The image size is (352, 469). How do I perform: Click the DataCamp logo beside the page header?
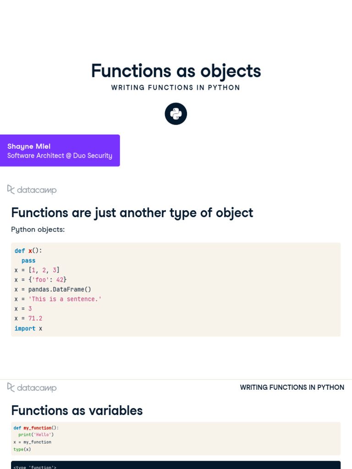pos(32,387)
